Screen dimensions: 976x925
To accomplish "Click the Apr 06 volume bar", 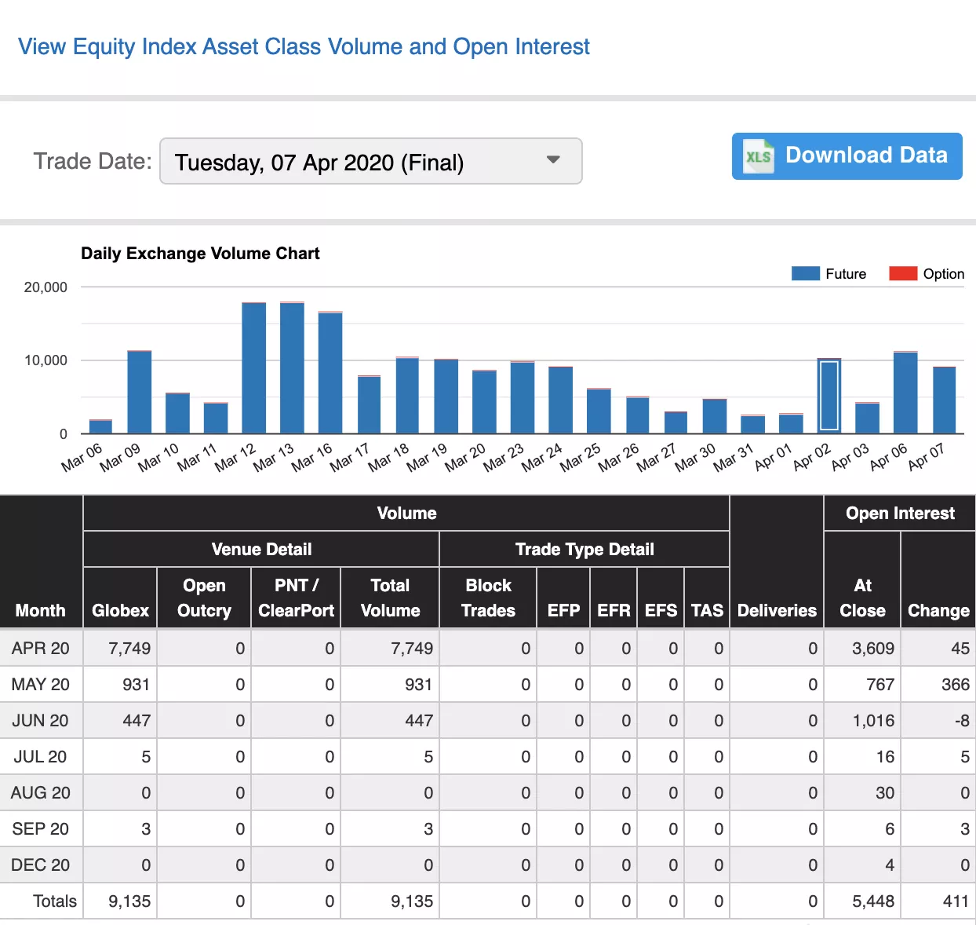I will coord(905,393).
